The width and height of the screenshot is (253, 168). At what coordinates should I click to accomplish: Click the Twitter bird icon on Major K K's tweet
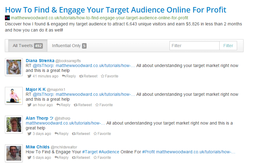pos(29,105)
